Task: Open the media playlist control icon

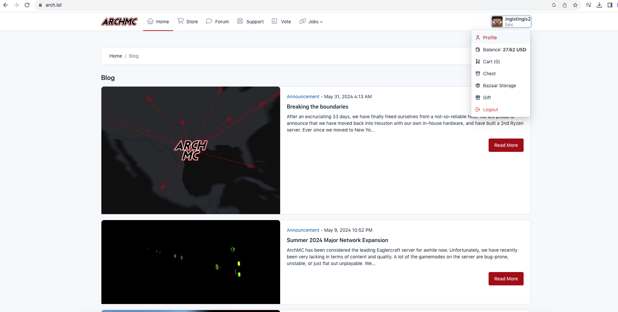Action: click(x=589, y=5)
